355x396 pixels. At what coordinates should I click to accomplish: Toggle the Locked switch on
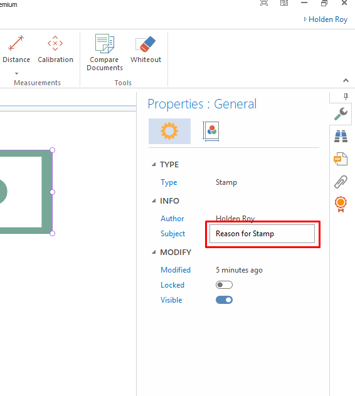[x=224, y=285]
